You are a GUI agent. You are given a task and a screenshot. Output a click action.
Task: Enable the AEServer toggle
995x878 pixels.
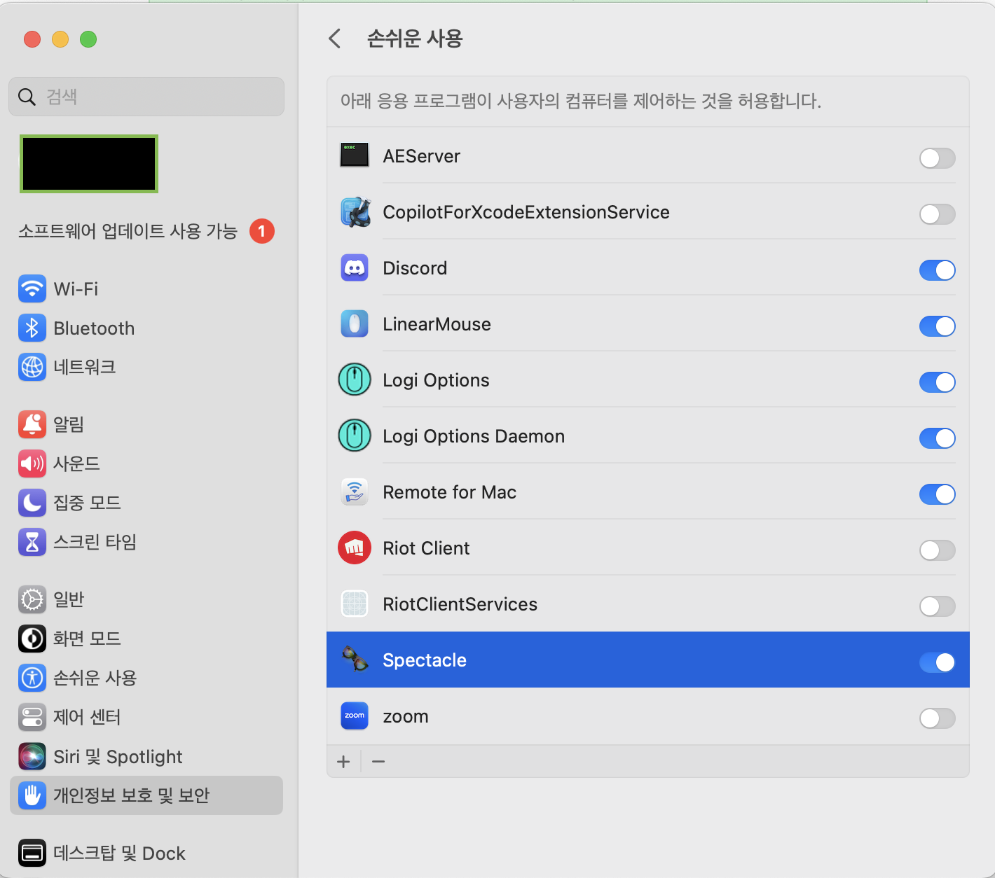(x=937, y=158)
